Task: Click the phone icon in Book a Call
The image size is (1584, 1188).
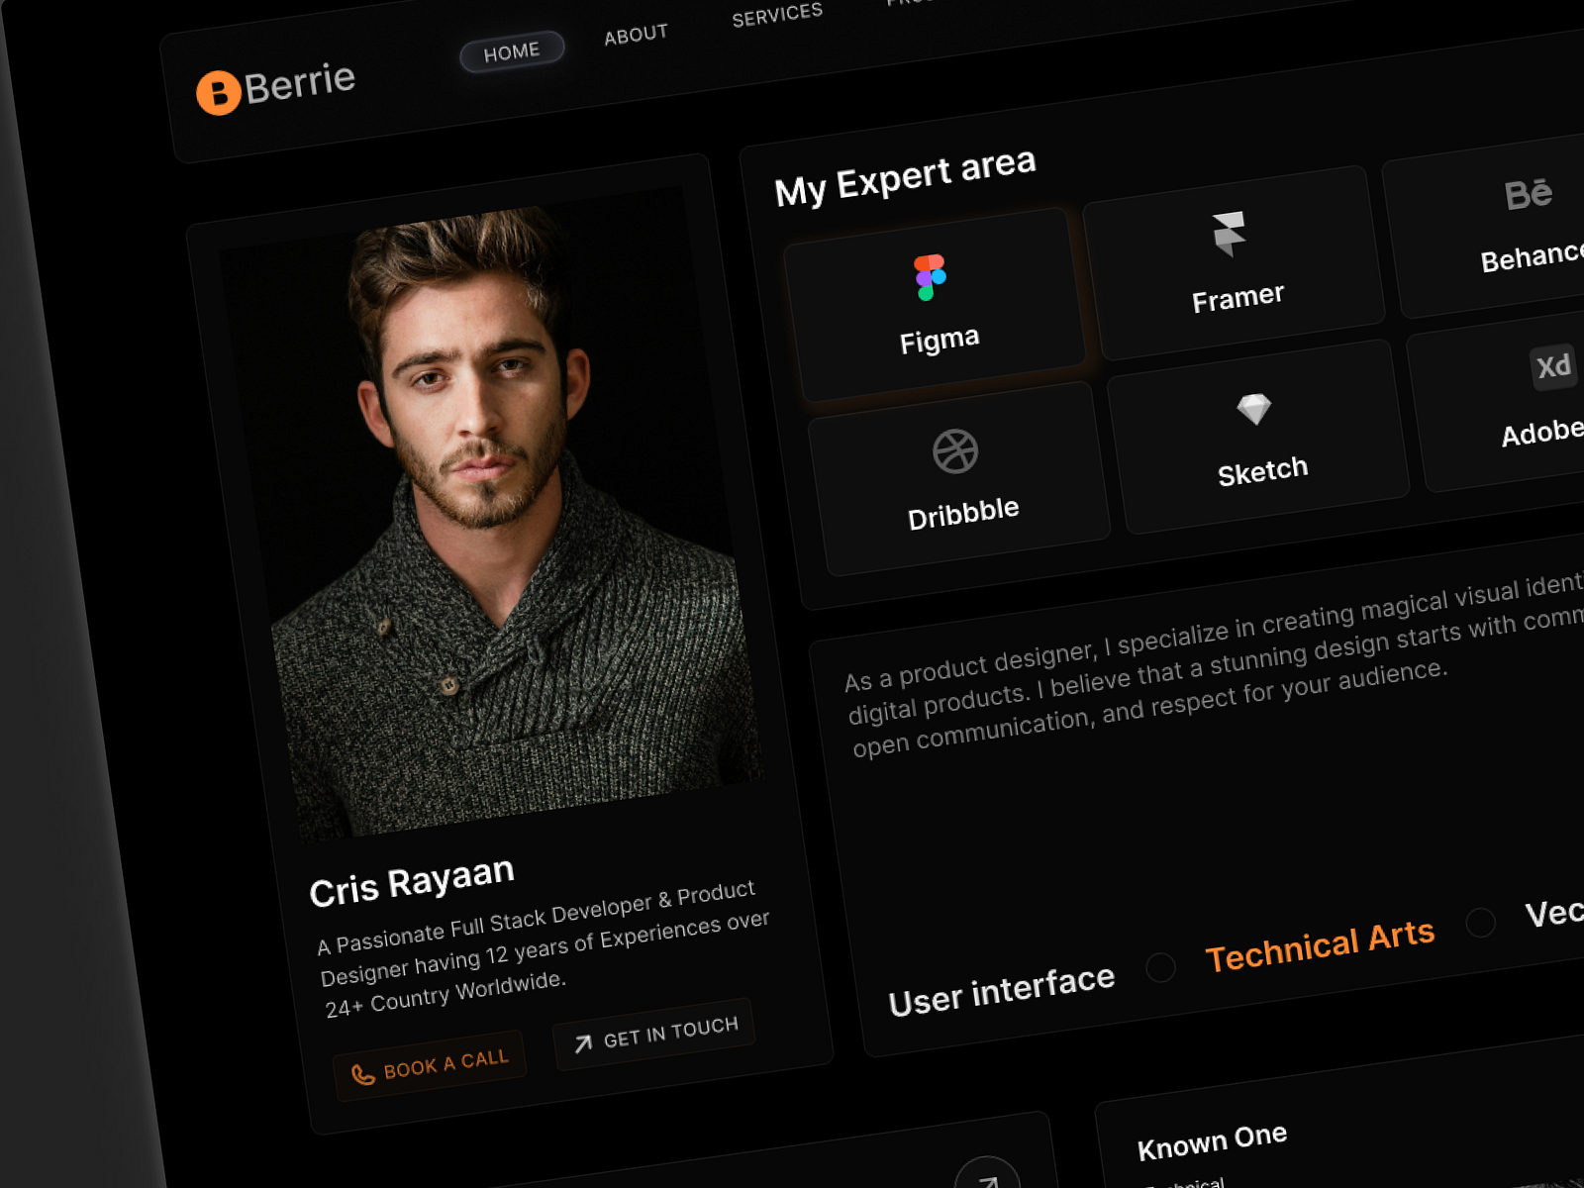Action: pyautogui.click(x=363, y=1074)
